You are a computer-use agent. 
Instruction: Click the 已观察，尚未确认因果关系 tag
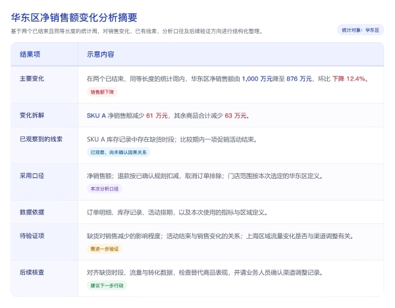[x=118, y=152]
